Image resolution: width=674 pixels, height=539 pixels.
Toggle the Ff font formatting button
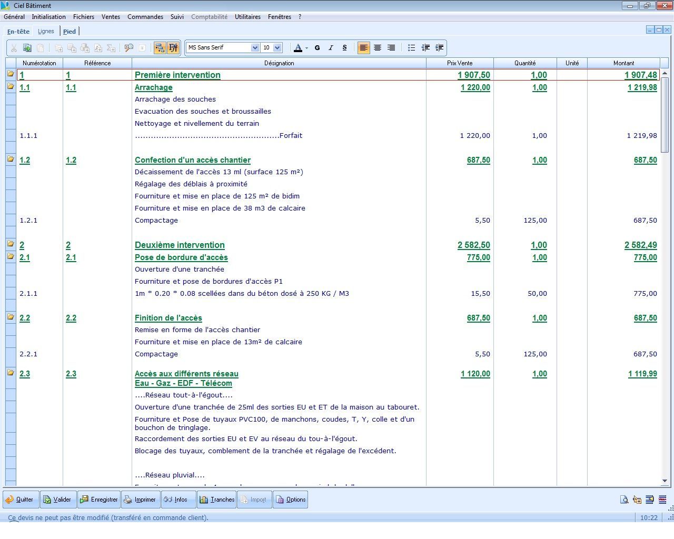tap(173, 48)
